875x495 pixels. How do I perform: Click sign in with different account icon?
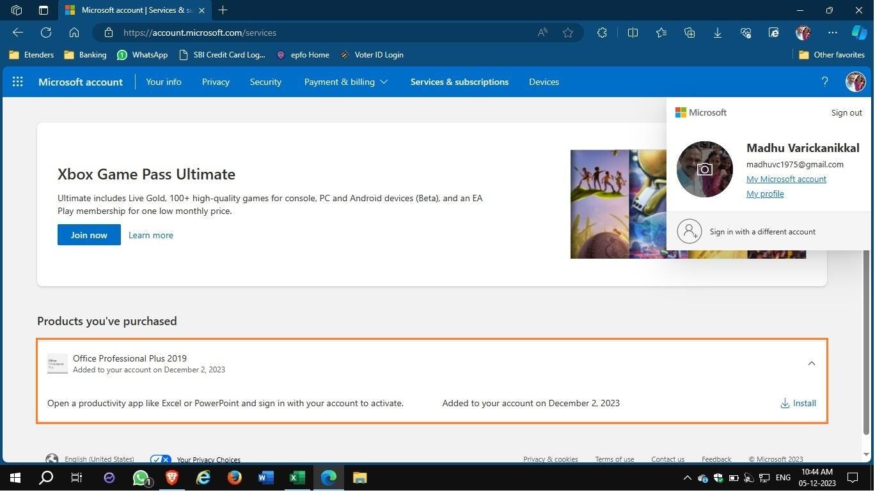coord(690,231)
